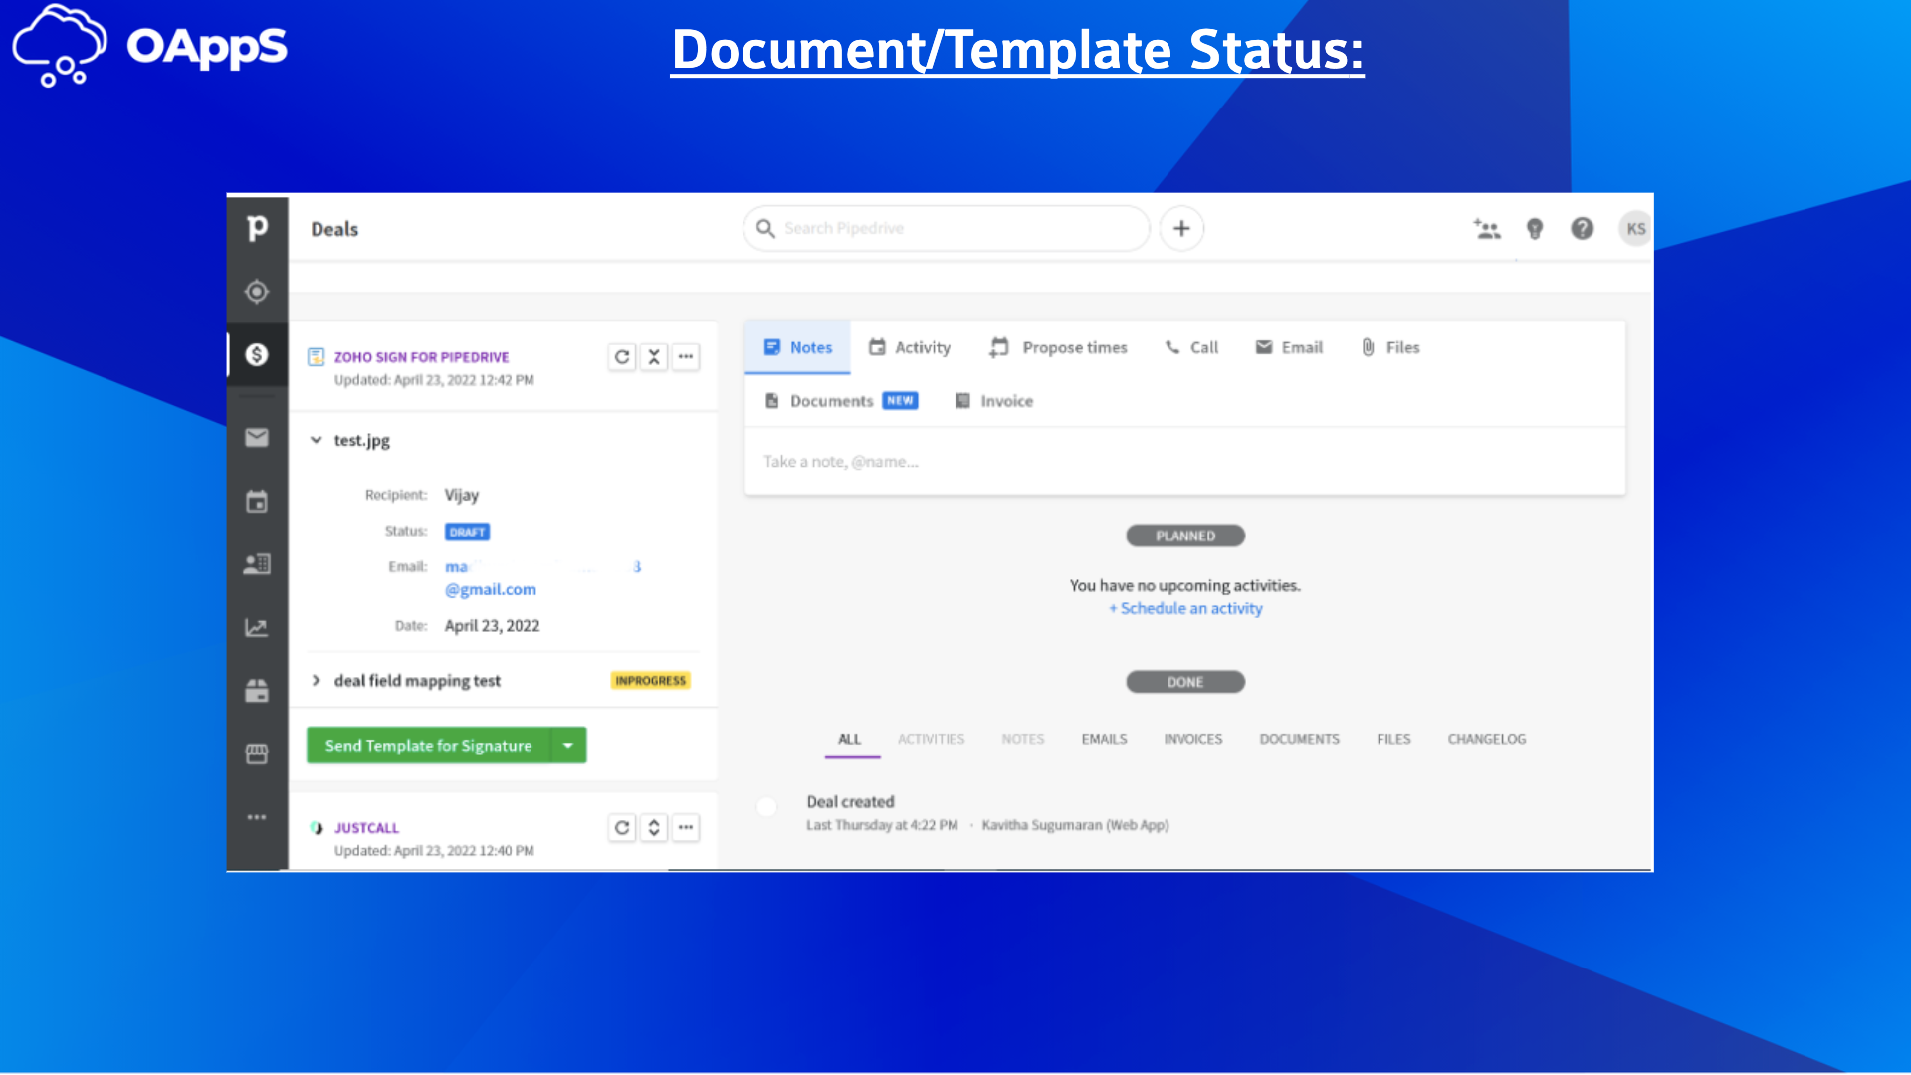Open the Email tab
Image resolution: width=1911 pixels, height=1075 pixels.
pyautogui.click(x=1289, y=347)
